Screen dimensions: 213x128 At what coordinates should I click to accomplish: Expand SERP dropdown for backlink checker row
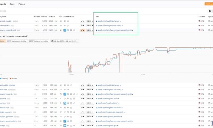point(90,21)
